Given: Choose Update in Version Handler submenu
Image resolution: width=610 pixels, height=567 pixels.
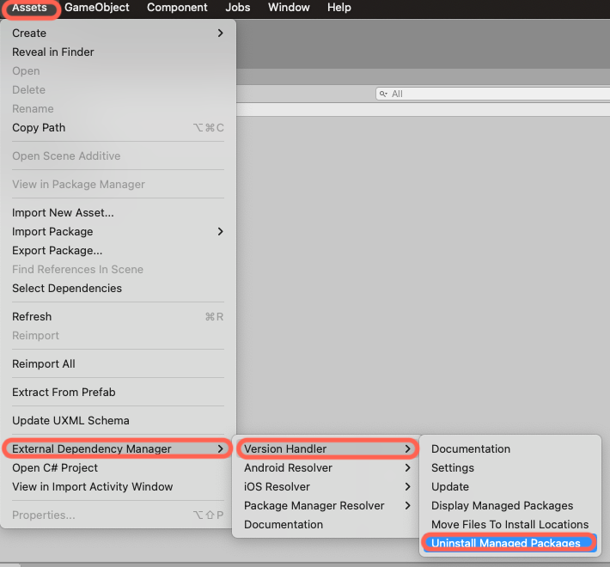Looking at the screenshot, I should click(x=510, y=486).
